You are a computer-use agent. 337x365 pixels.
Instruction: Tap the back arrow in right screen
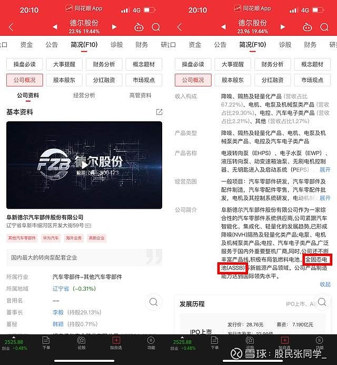[x=179, y=27]
